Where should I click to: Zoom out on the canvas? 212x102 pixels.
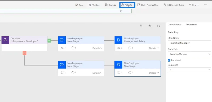point(141,26)
